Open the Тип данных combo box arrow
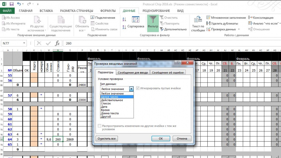Screen dimensions: 281x158 [131, 89]
